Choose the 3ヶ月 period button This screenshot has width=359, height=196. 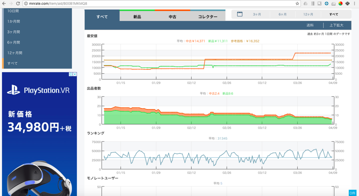[x=257, y=14]
